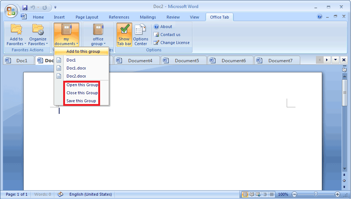The image size is (351, 199).
Task: Switch to Draft view
Action: pyautogui.click(x=271, y=194)
